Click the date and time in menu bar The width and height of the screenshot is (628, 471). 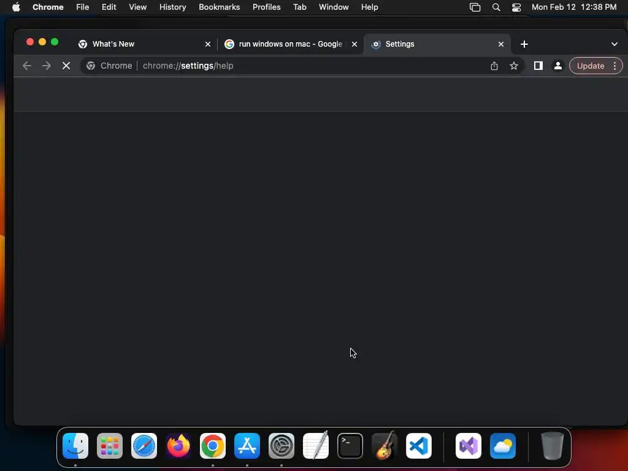pyautogui.click(x=574, y=7)
